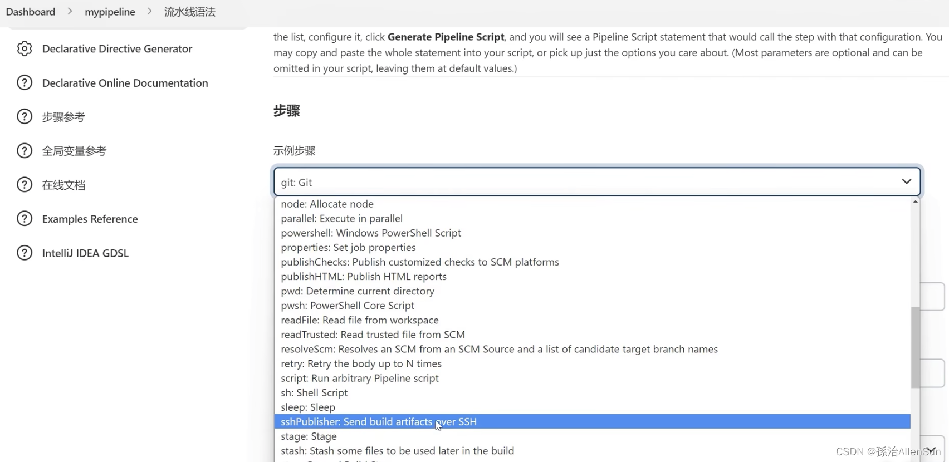Click the question mark icon beside Declarative Online Documentation

pos(25,82)
